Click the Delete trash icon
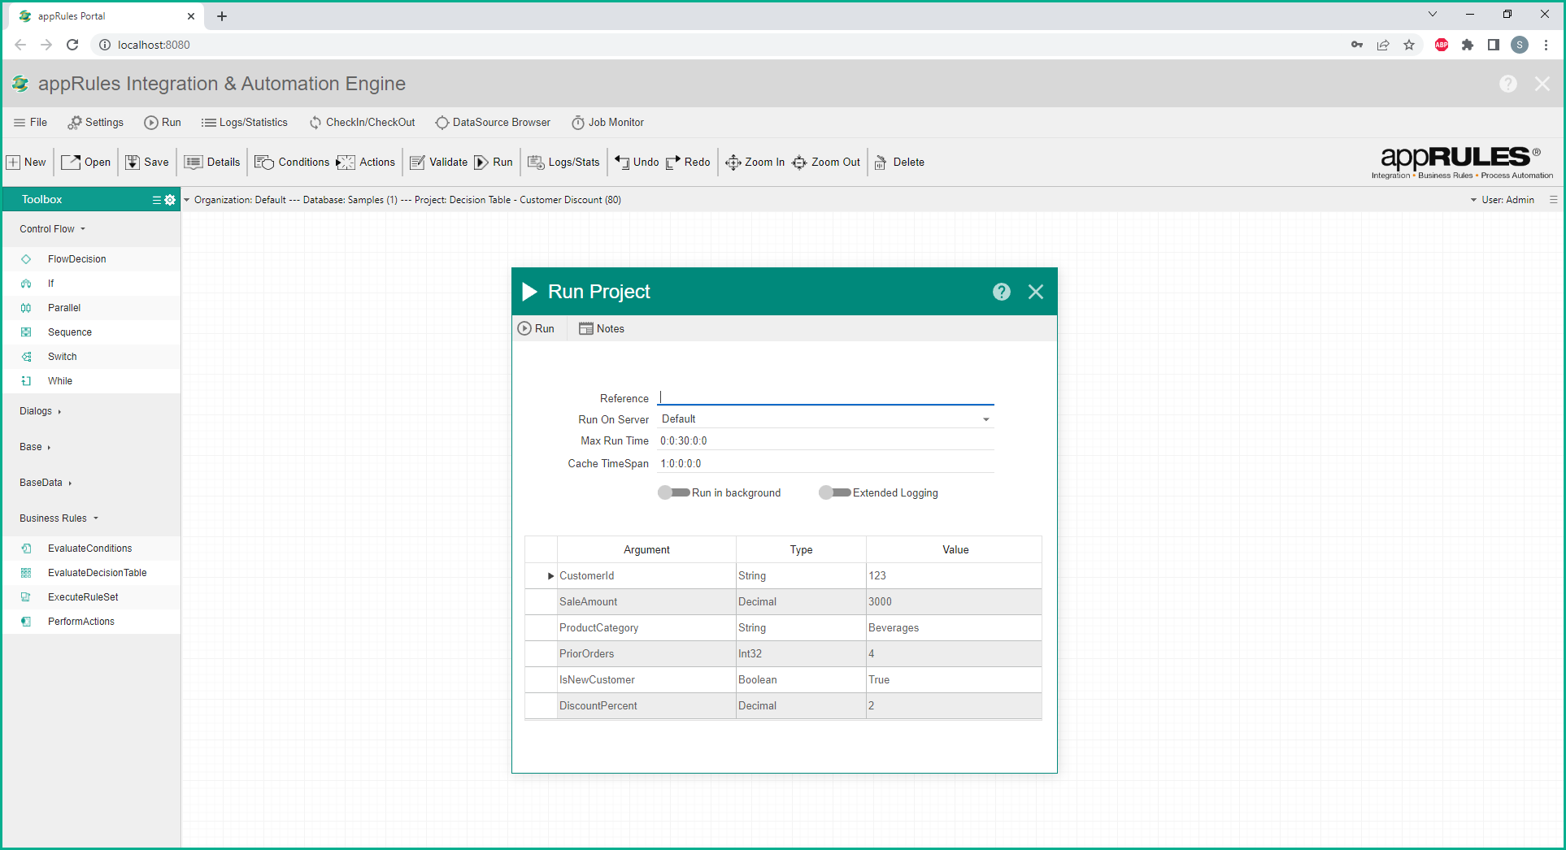The width and height of the screenshot is (1566, 850). coord(881,163)
